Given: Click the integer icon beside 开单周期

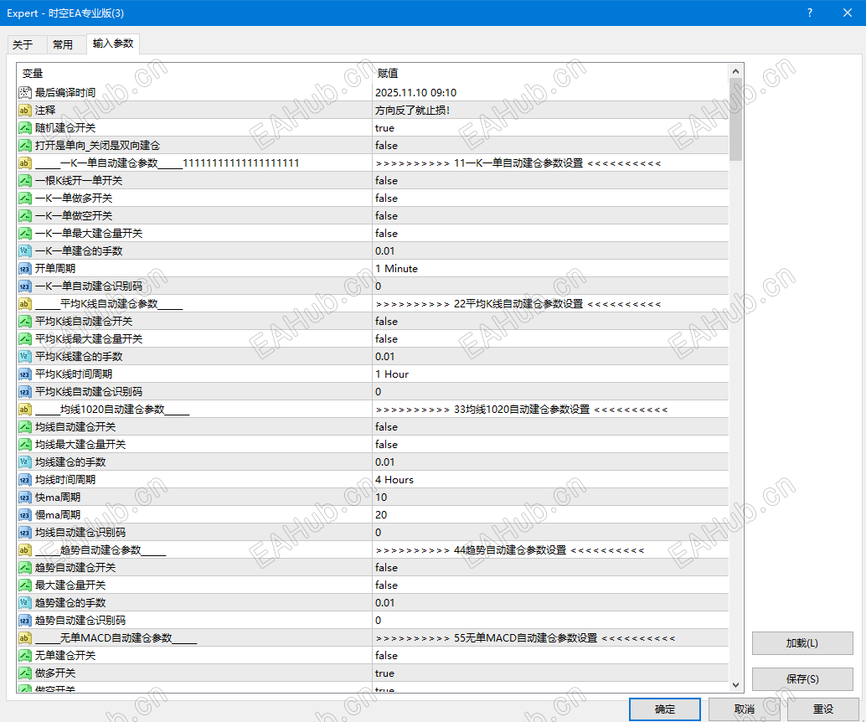Looking at the screenshot, I should 25,269.
